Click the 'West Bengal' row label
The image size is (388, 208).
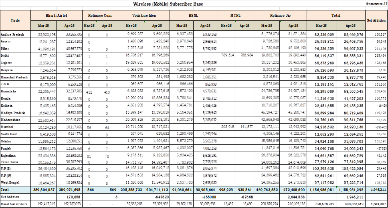[x=10, y=182]
